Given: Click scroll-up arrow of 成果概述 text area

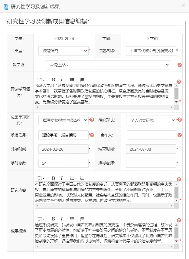Looking at the screenshot, I should (x=177, y=225).
